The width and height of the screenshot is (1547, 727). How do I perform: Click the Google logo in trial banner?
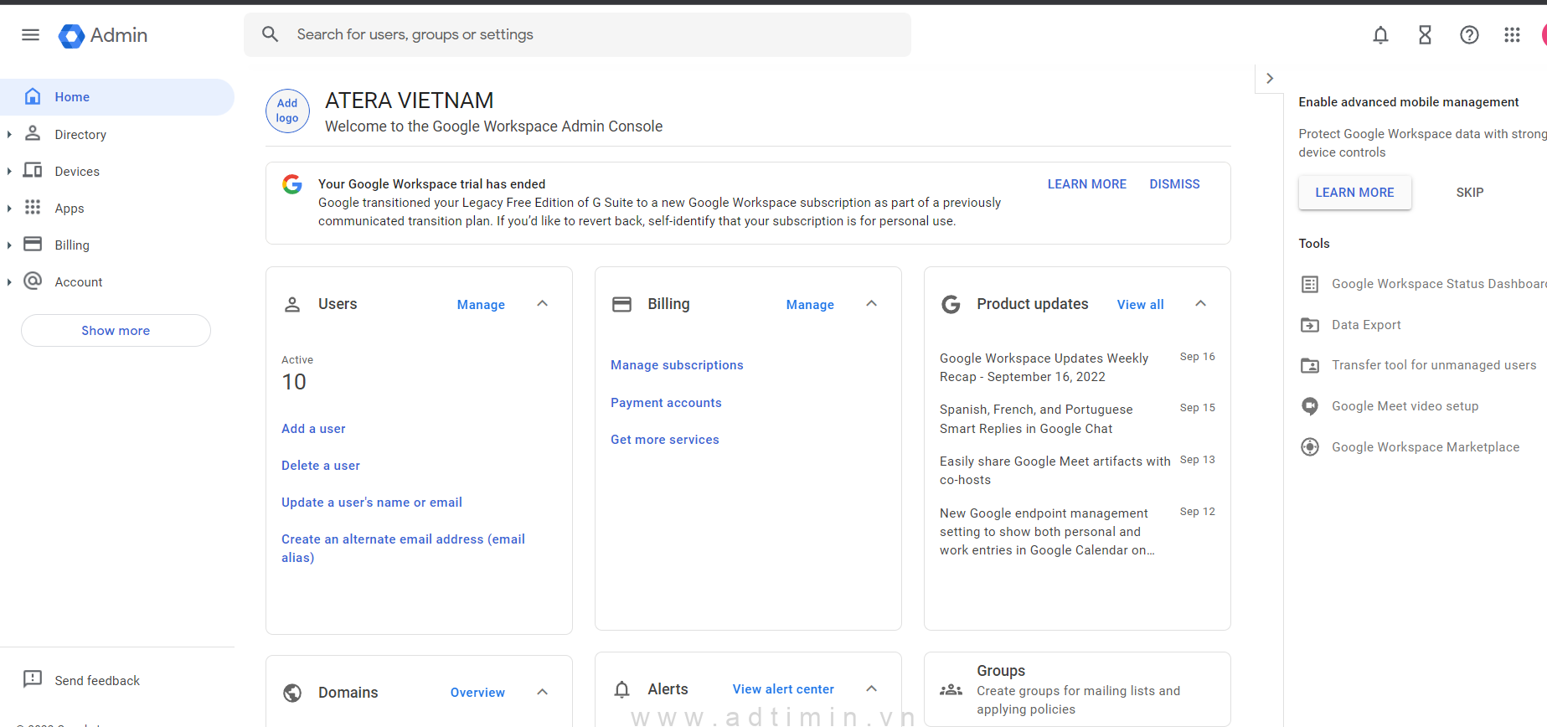(292, 184)
